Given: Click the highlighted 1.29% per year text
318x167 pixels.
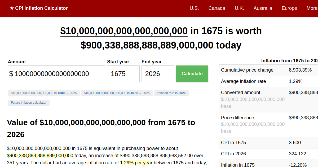Looking at the screenshot, I should tap(136, 162).
